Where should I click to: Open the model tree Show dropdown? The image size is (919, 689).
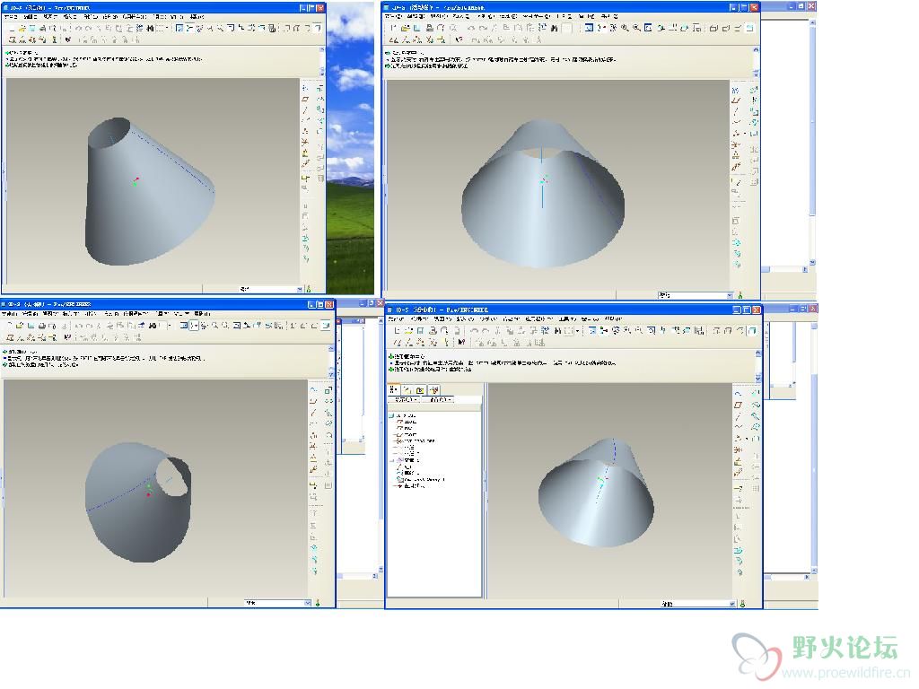pyautogui.click(x=404, y=399)
